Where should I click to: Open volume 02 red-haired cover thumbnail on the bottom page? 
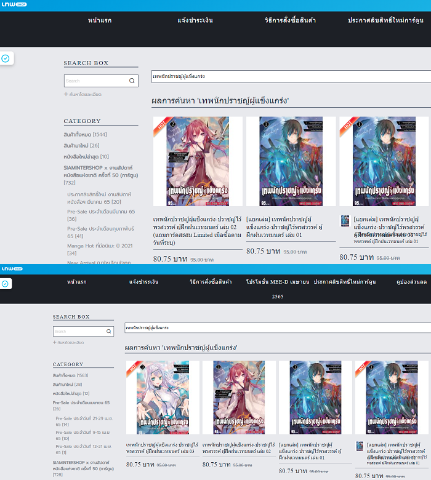click(239, 398)
